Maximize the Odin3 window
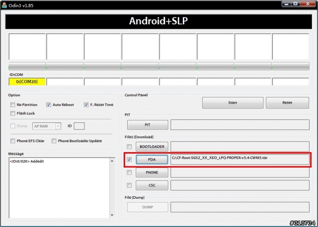 click(296, 4)
